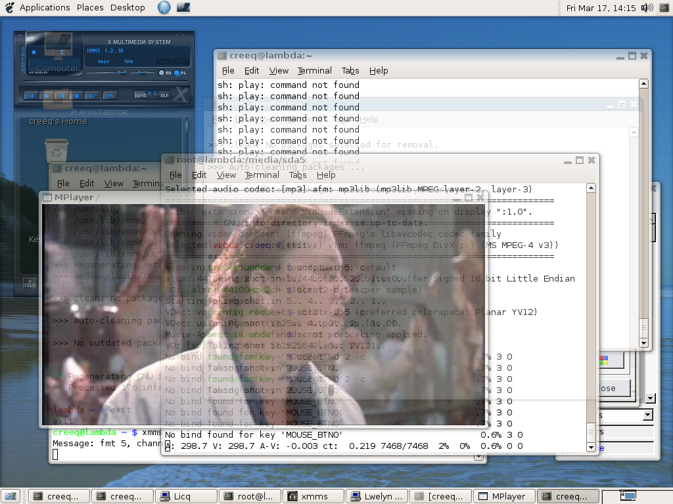Switch to root@l... taskbar entry
Screen dimensions: 673x504
(250, 496)
